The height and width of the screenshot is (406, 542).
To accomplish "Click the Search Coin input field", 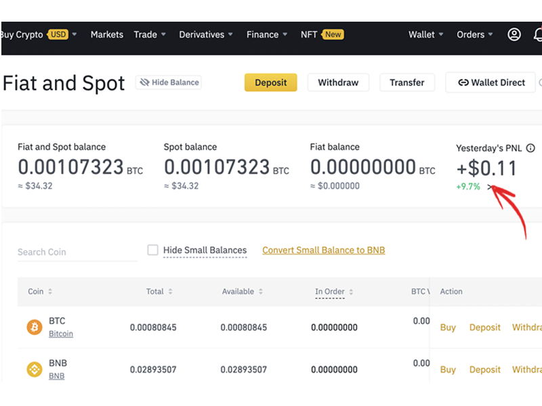I will [x=77, y=252].
